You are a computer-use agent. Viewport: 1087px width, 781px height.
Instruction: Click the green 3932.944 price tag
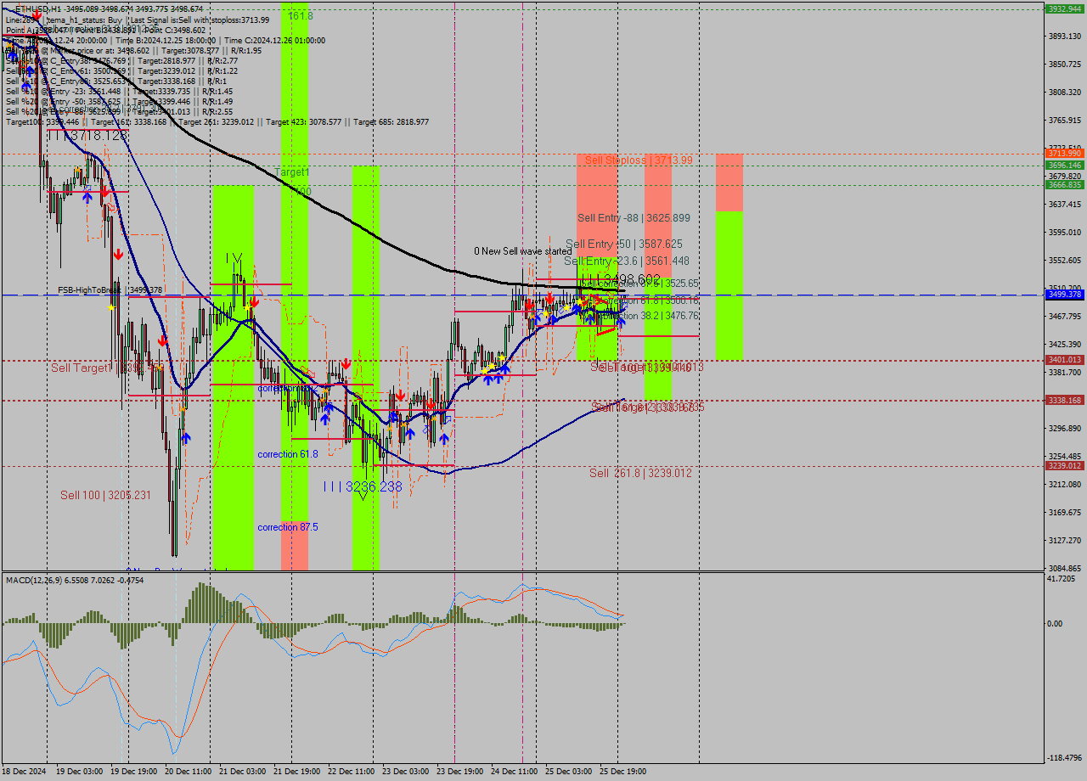pos(1065,8)
